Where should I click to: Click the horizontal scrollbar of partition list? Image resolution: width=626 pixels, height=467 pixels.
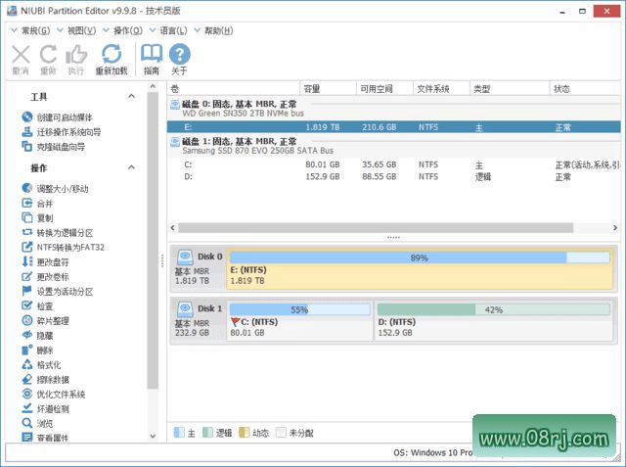(x=376, y=228)
